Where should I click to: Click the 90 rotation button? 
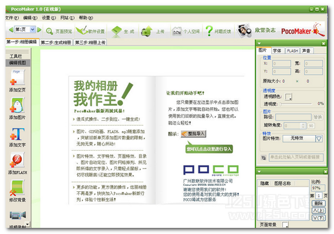(x=311, y=126)
